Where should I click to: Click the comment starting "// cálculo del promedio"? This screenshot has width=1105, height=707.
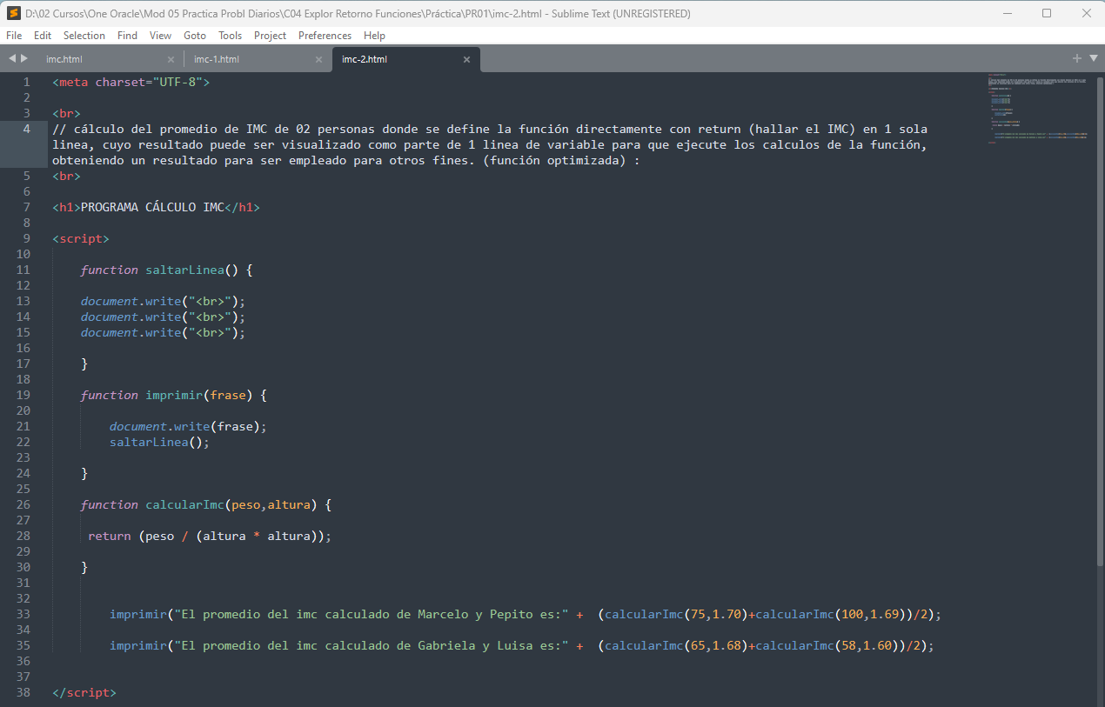tap(490, 144)
